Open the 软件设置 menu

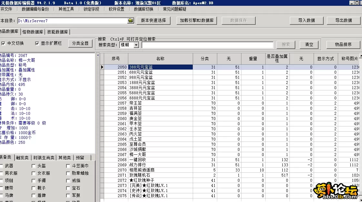click(x=115, y=9)
